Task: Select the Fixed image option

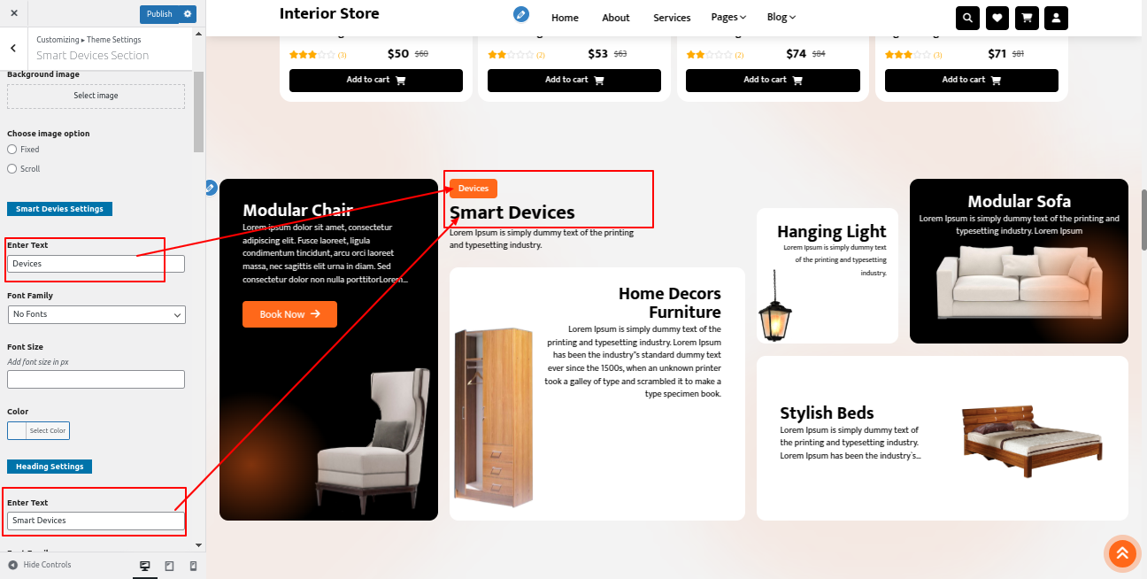Action: coord(12,150)
